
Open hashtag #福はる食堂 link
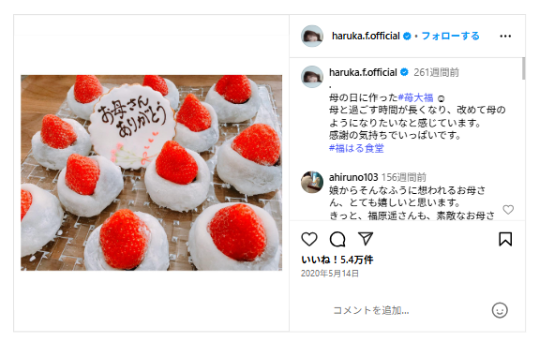356,148
